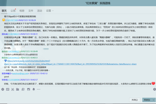This screenshot has height=104, width=156.
Task: Click the music note icon
Action: pos(23,89)
